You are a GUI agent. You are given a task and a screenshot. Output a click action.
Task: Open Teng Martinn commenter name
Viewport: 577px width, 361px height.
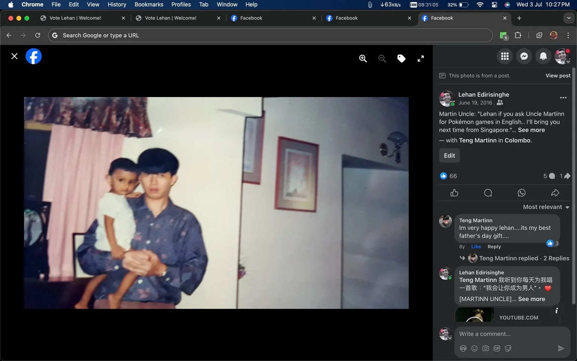[x=476, y=220]
